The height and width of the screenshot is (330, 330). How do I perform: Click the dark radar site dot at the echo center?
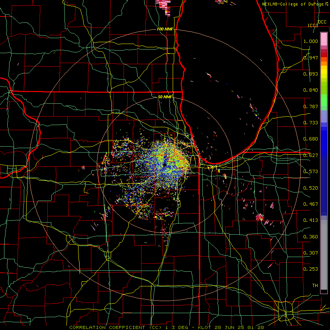tap(165, 165)
